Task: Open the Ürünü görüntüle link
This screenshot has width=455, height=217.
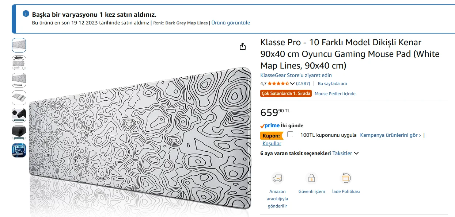Action: pos(231,23)
